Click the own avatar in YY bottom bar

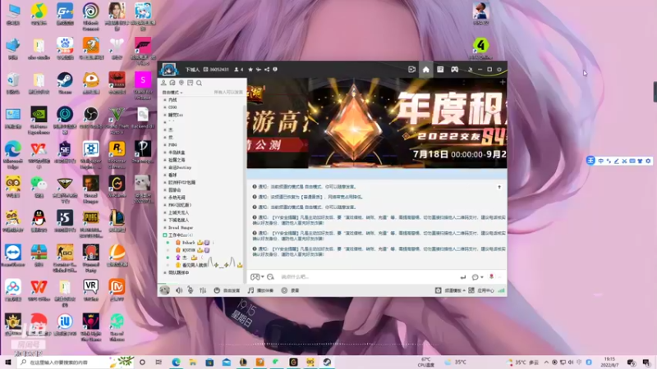[164, 290]
